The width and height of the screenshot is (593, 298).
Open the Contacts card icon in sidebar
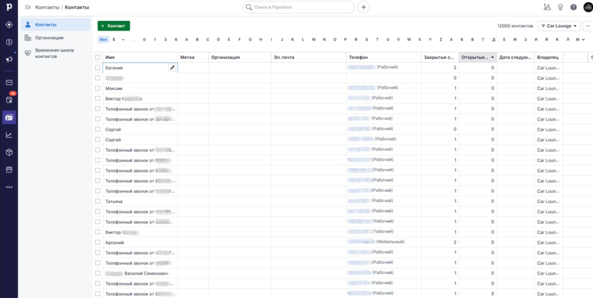tap(9, 117)
